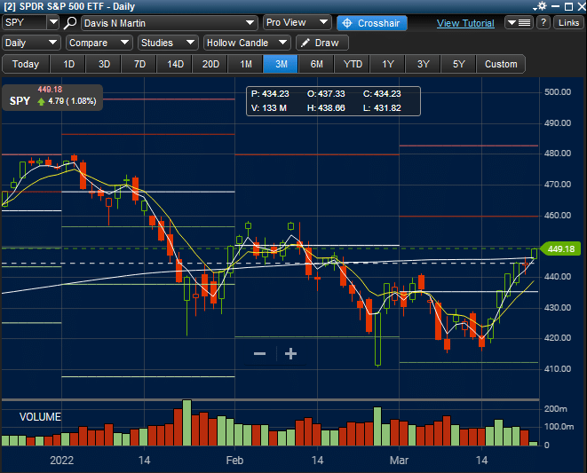Click the O: 437.33 open value
587x473 pixels.
point(326,94)
